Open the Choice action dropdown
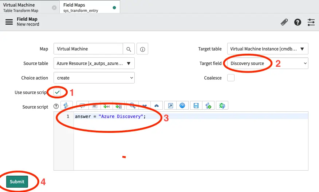The width and height of the screenshot is (319, 192). [94, 78]
